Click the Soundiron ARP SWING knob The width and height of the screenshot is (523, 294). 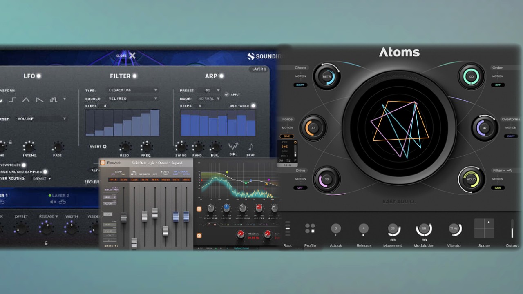[x=181, y=147]
